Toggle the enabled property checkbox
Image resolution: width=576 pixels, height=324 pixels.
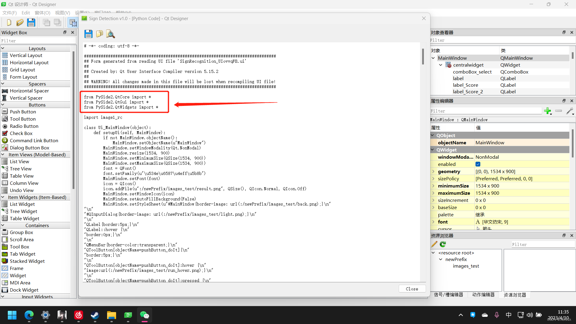[x=478, y=164]
